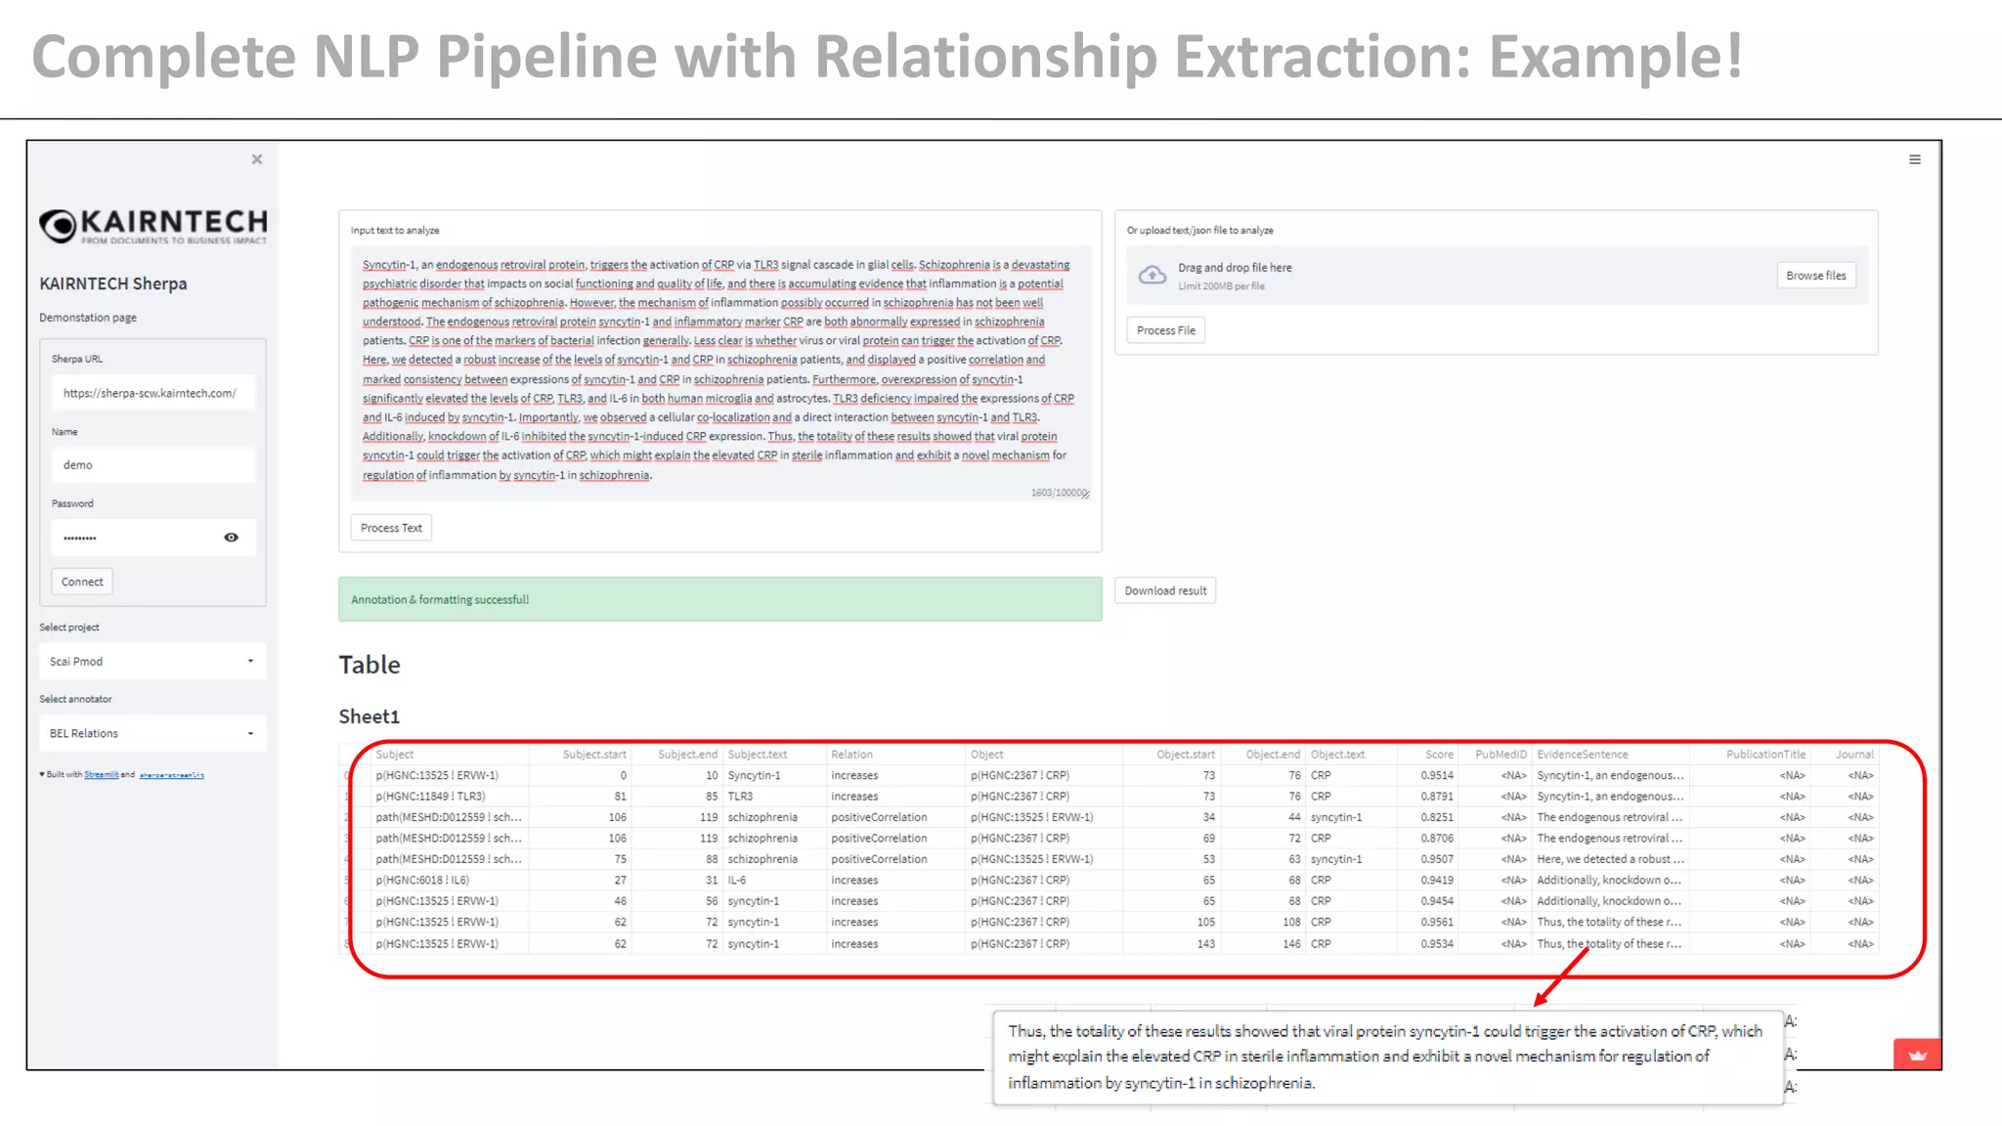The image size is (2002, 1126).
Task: Toggle password visibility eye icon
Action: click(231, 538)
